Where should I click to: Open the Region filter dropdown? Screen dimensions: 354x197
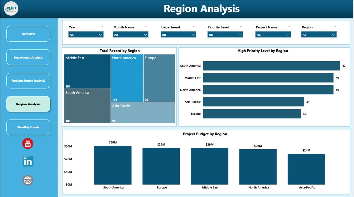[x=319, y=35]
